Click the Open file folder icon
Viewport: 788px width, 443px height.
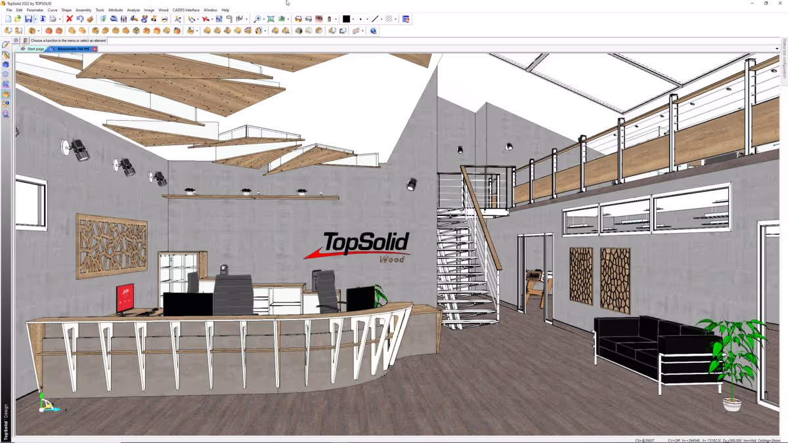18,19
